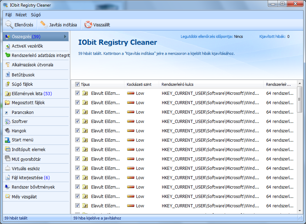
Task: Select the Előzmények lista (53) category
Action: [36, 94]
